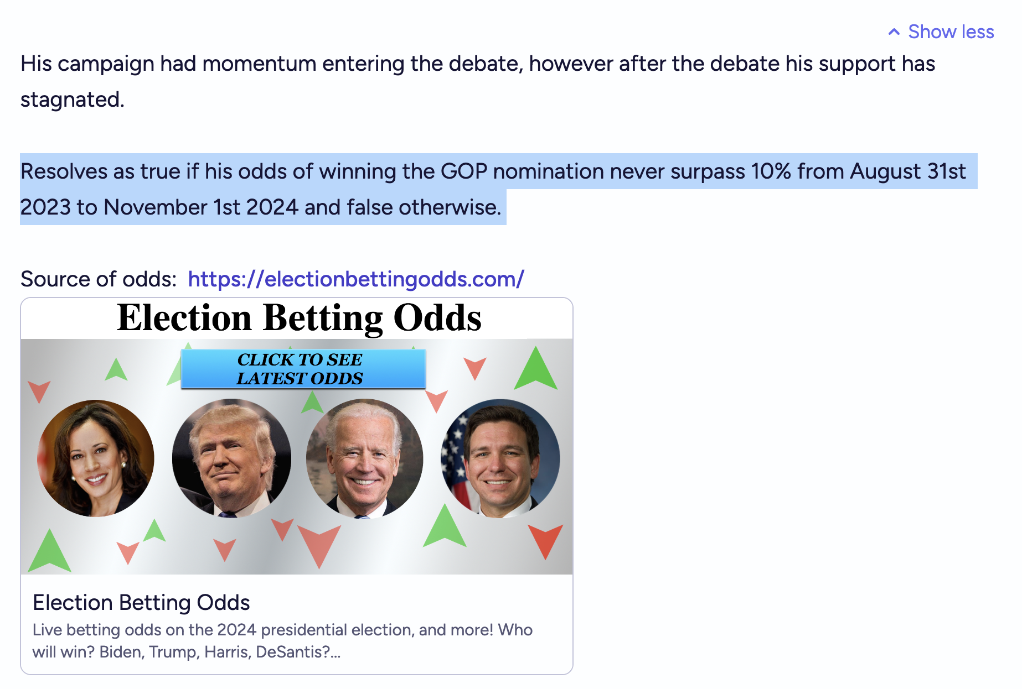Click Joe Biden's circular portrait
The width and height of the screenshot is (1022, 689).
click(x=365, y=458)
